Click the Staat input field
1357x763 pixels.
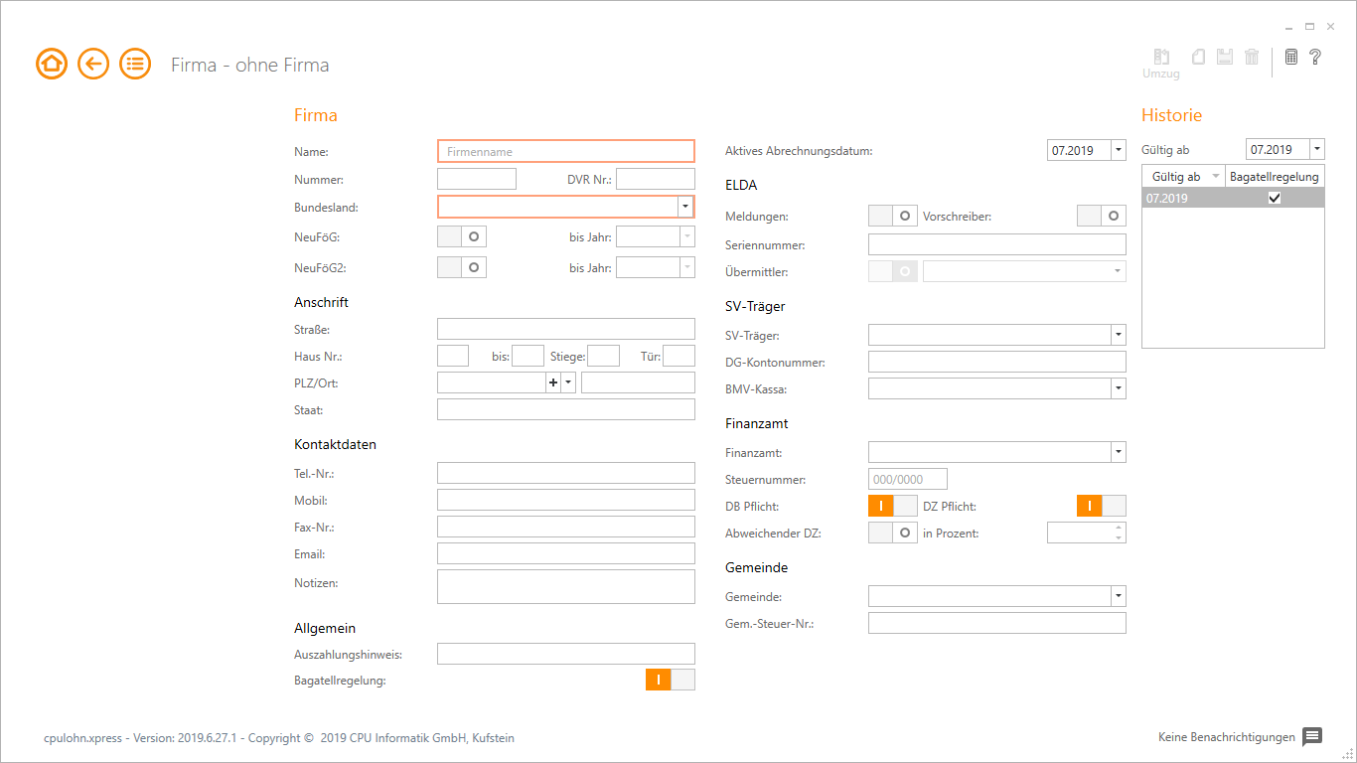[x=566, y=409]
